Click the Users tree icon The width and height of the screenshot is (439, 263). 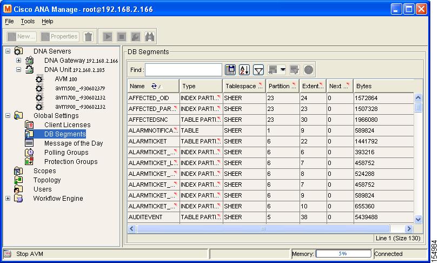(x=18, y=189)
